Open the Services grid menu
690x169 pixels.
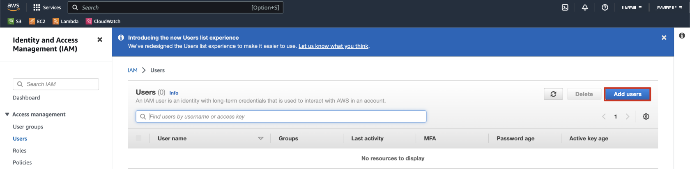coord(47,7)
